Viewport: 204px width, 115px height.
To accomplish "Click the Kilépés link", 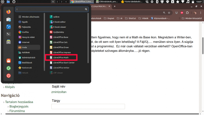I will point(10,87).
